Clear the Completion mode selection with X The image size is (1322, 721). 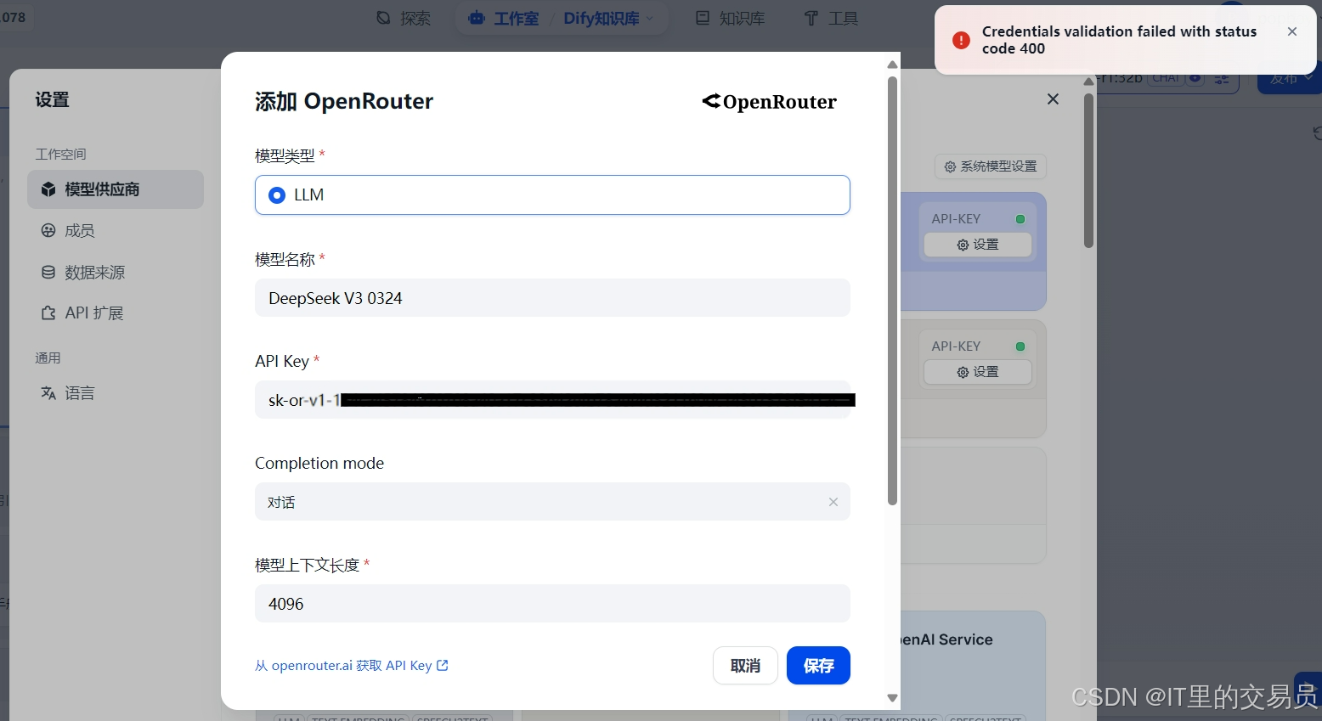click(833, 502)
